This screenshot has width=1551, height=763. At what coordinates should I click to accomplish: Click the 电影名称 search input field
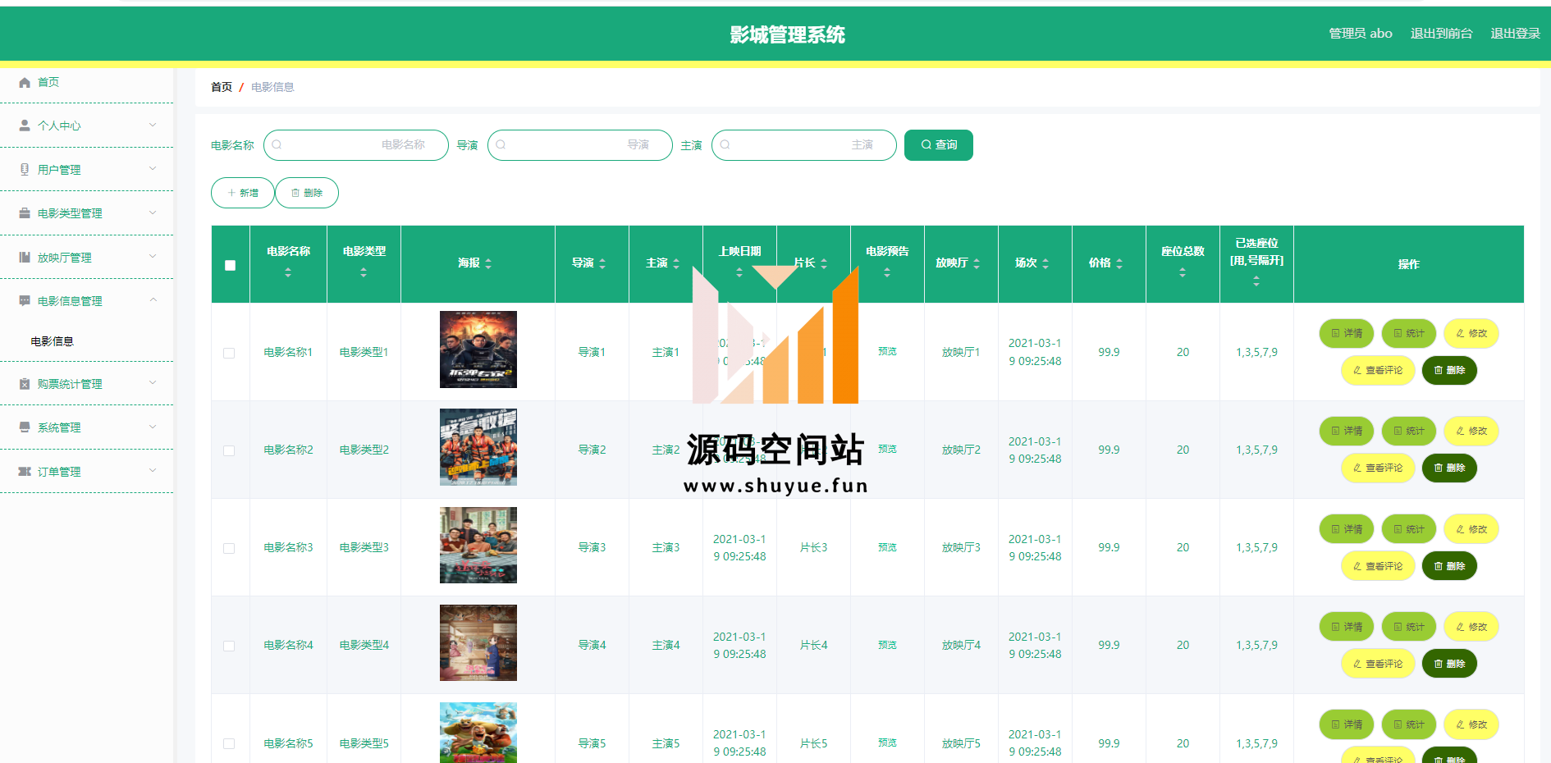coord(356,145)
